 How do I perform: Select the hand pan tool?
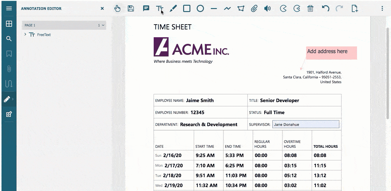(x=117, y=8)
